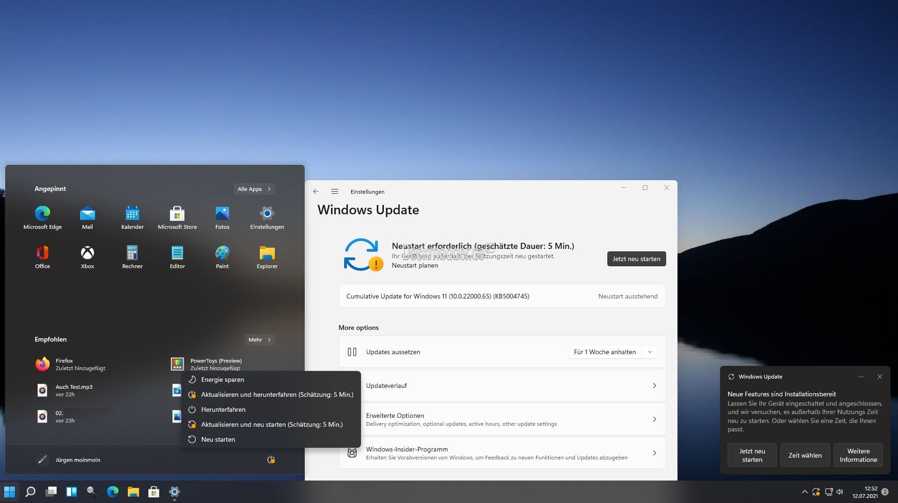Open taskbar search magnifier

[30, 492]
